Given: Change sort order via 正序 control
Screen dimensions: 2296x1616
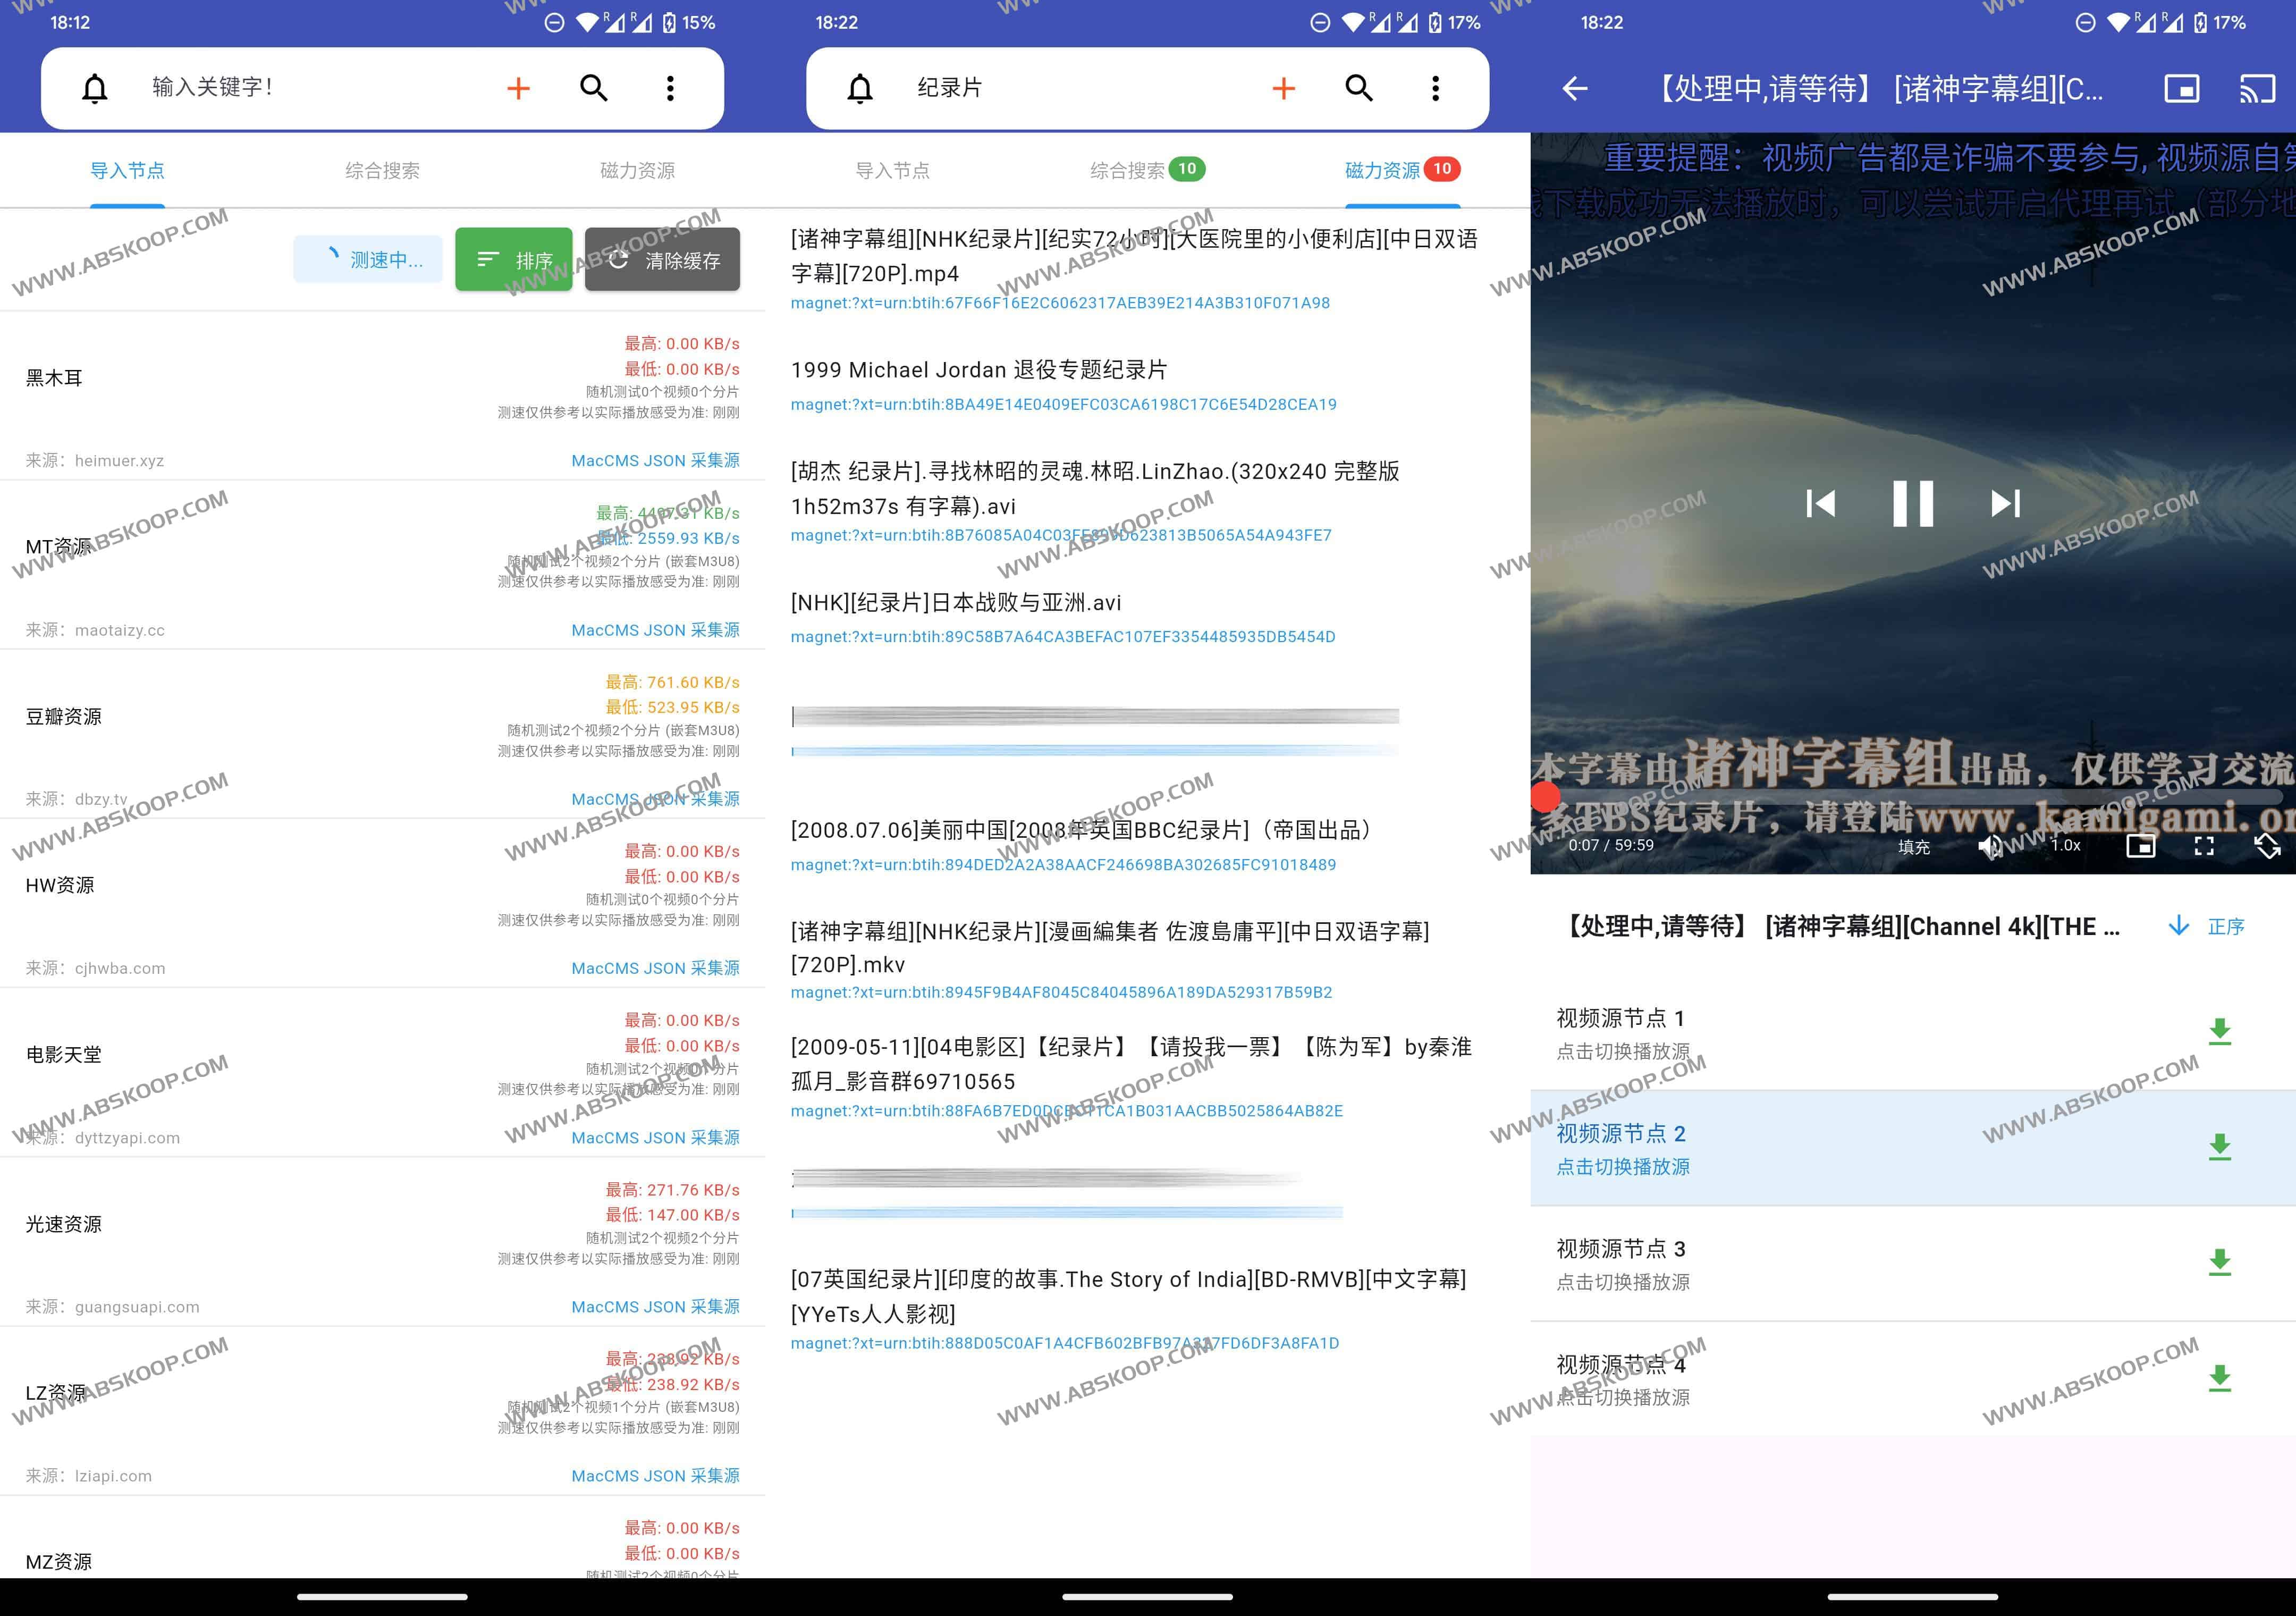Looking at the screenshot, I should point(2226,927).
